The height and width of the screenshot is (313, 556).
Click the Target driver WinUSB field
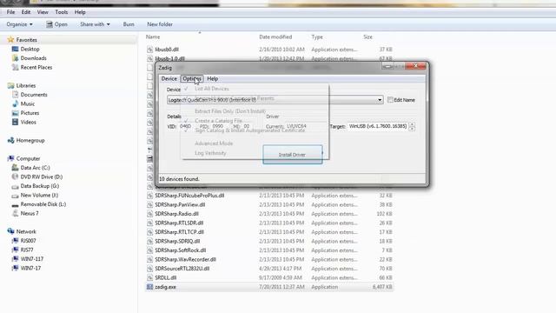(378, 126)
